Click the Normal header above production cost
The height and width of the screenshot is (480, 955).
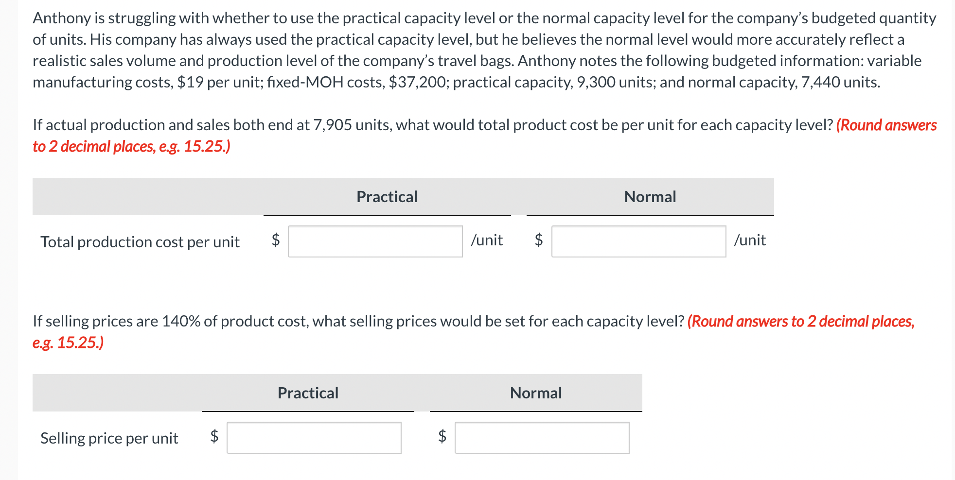[x=650, y=197]
